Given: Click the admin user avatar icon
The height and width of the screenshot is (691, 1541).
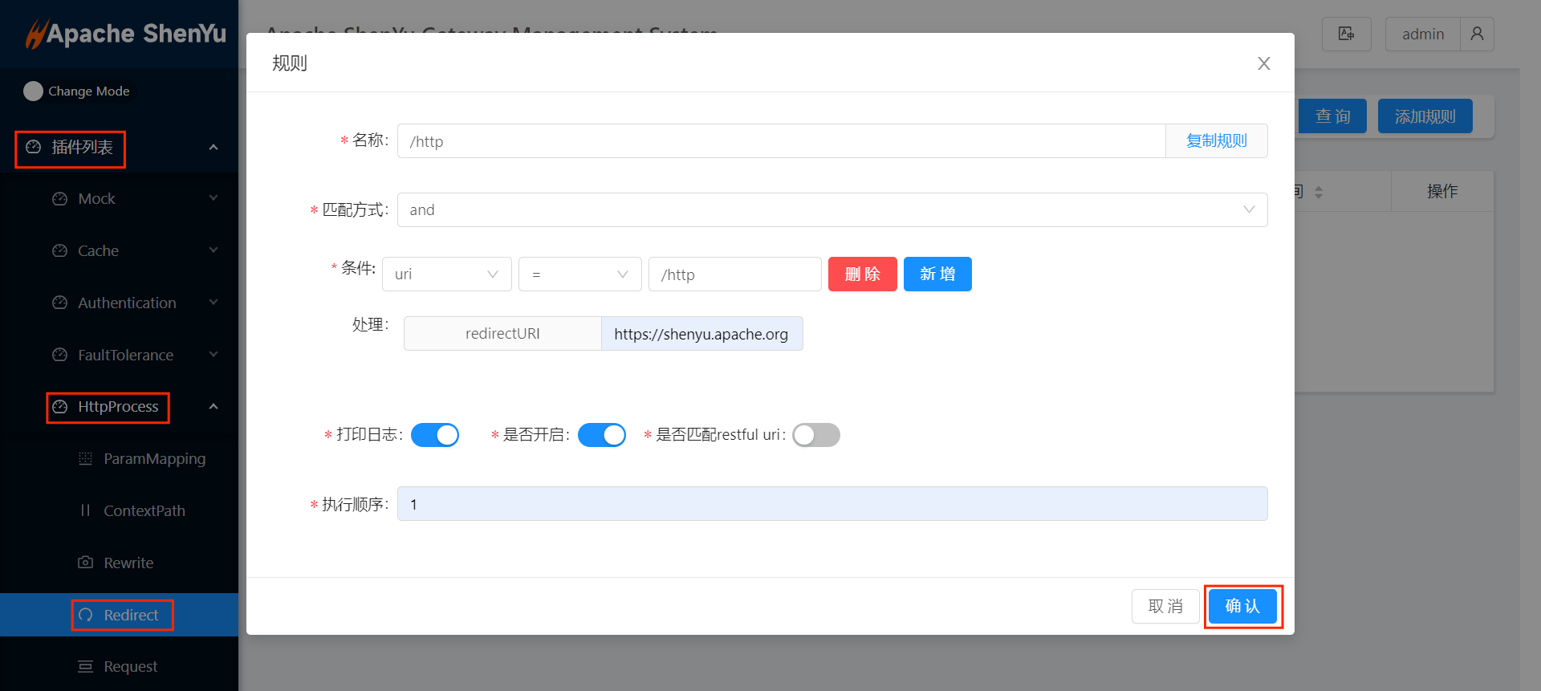Looking at the screenshot, I should pos(1477,34).
